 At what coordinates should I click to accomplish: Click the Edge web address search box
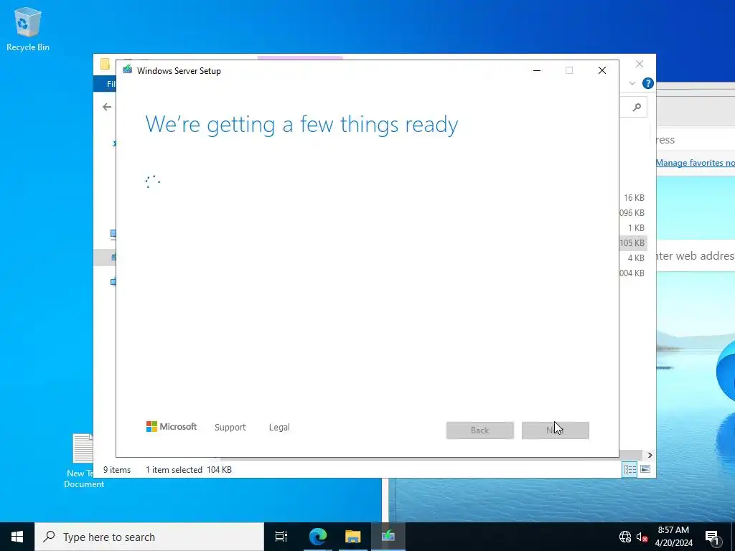[696, 256]
